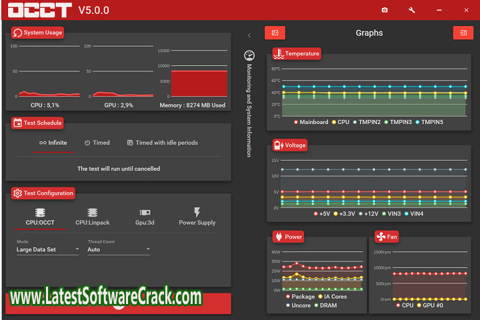Viewport: 480px width, 320px height.
Task: Select the Gpu:3d test icon
Action: pyautogui.click(x=144, y=217)
